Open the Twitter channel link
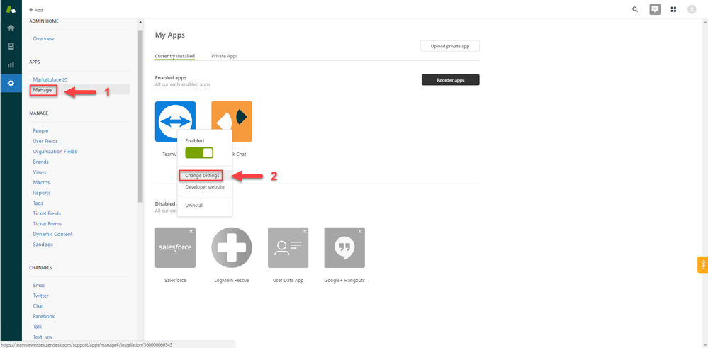The image size is (708, 348). pos(40,296)
